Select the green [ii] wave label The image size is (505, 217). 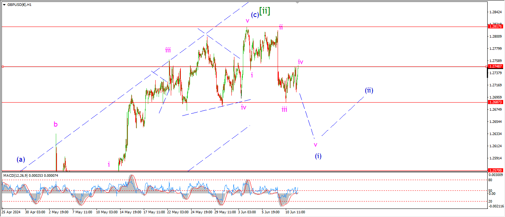(264, 11)
